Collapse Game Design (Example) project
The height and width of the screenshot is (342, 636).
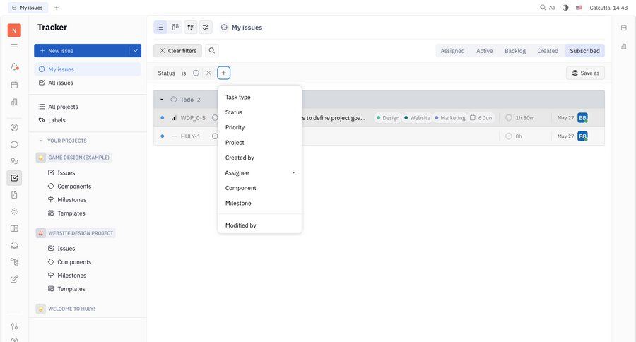(73, 158)
